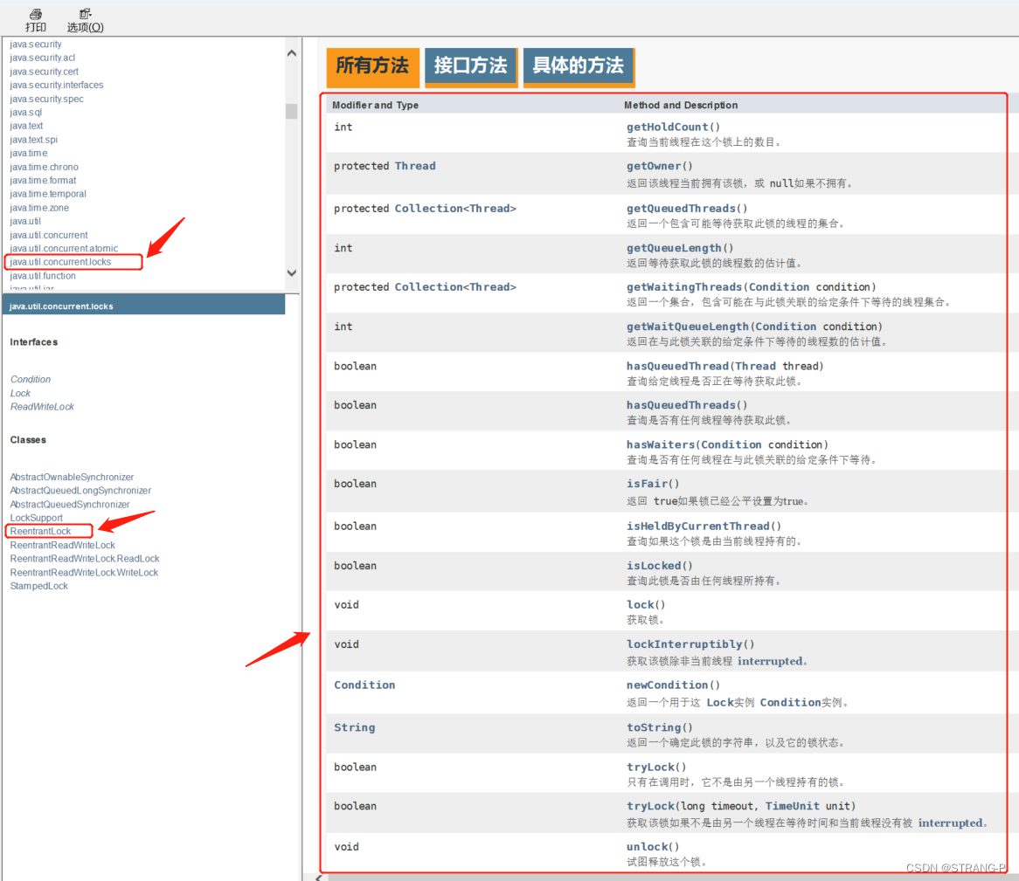This screenshot has height=881, width=1019.
Task: Open the java.security.interfaces package
Action: tap(57, 85)
